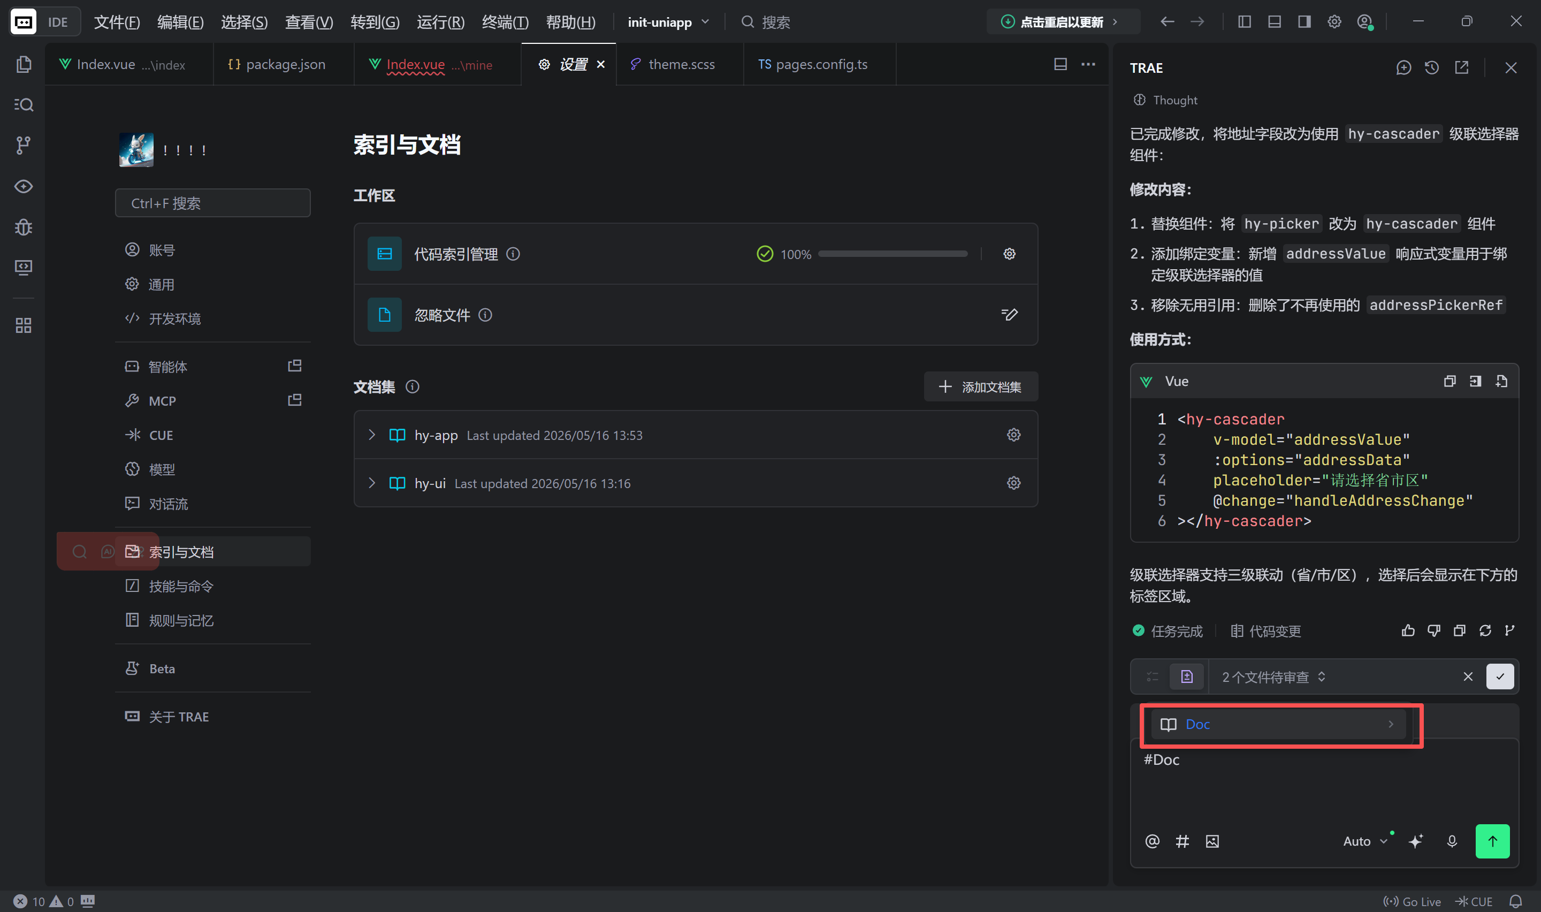Toggle the primary sidebar layout
Screen dimensions: 1541x912
(x=1245, y=22)
